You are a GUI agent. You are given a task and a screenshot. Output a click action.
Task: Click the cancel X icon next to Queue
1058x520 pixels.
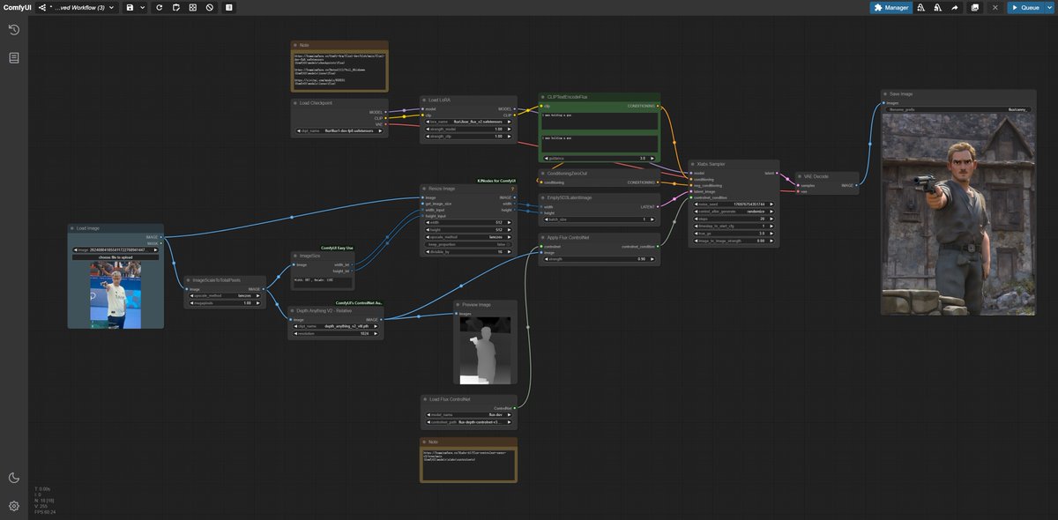[995, 7]
